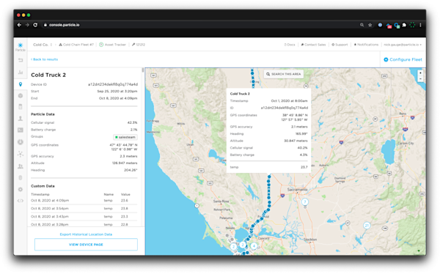Click map cluster marker labeled 4
This screenshot has height=274, width=440.
[x=254, y=246]
